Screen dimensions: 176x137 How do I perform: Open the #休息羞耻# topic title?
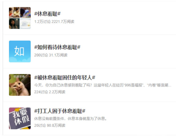pos(47,14)
